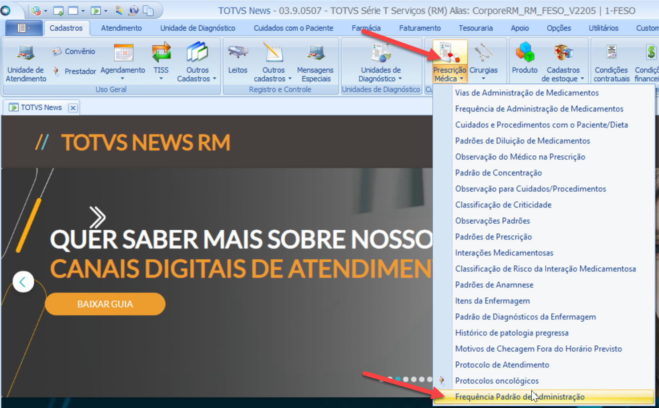
Task: Select Vias de Administração de Medicamentos
Action: pos(544,93)
